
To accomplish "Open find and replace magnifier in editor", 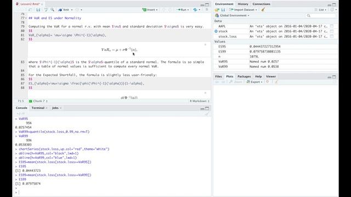I will point(52,10).
